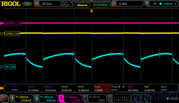Toggle the logic analyzer L digital channels
The width and height of the screenshot is (179, 103).
click(119, 99)
